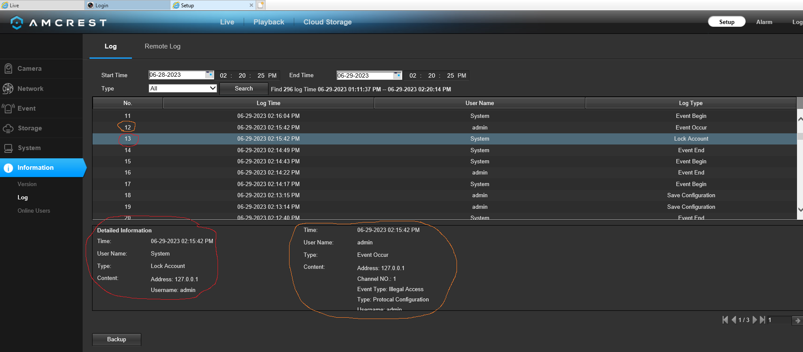The width and height of the screenshot is (803, 352).
Task: Click the Log Time column header
Action: coord(269,103)
